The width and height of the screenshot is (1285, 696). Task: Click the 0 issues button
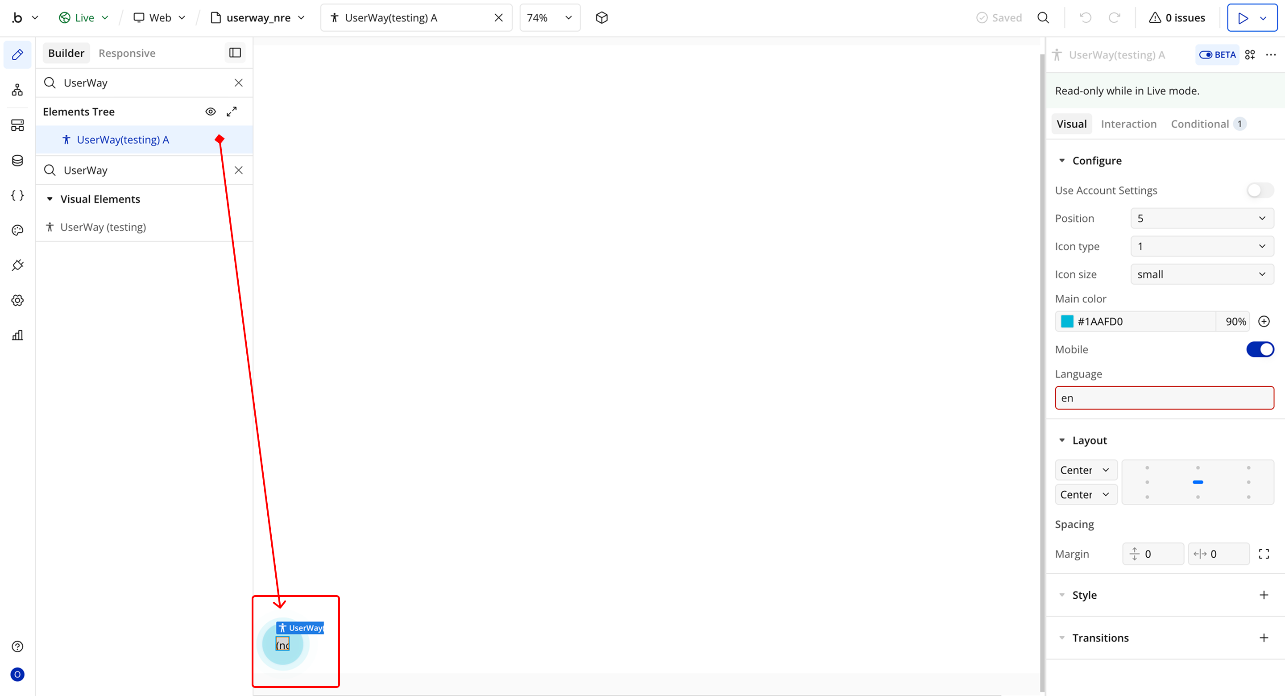click(1177, 18)
